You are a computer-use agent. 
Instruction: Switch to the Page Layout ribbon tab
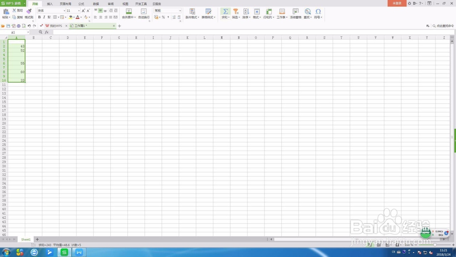(65, 4)
